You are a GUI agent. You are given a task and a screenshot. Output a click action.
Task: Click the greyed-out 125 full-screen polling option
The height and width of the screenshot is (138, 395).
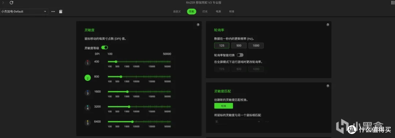[x=222, y=69]
